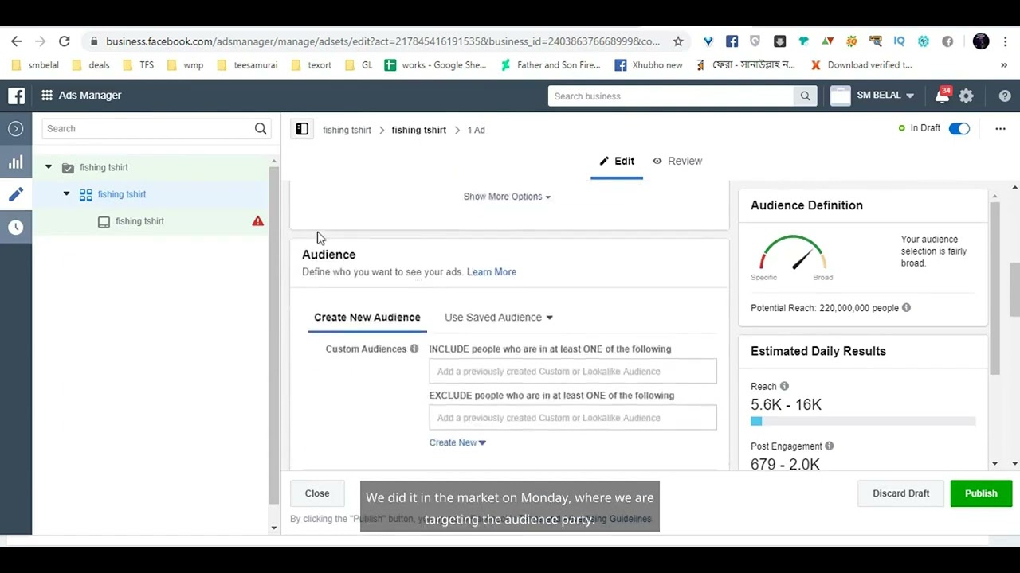Screen dimensions: 1020x573
Task: Open the Learn More link
Action: pos(492,272)
